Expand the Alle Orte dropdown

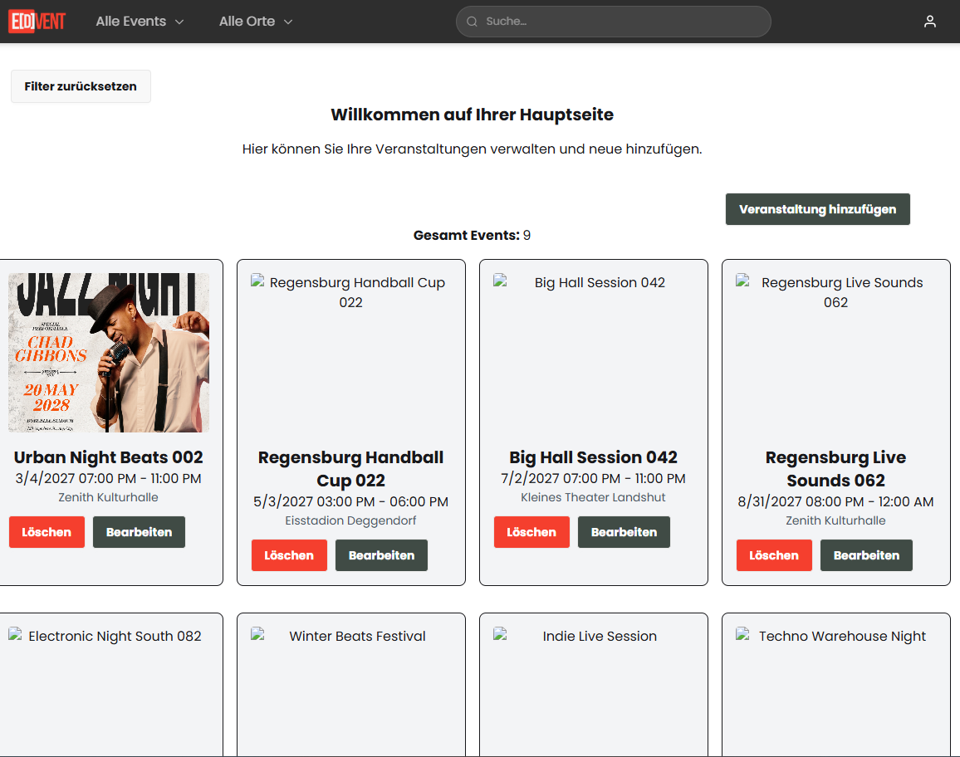pyautogui.click(x=256, y=22)
